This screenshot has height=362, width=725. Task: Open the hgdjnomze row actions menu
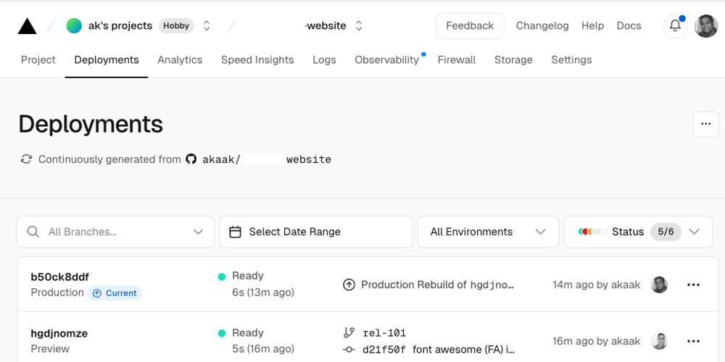(694, 341)
